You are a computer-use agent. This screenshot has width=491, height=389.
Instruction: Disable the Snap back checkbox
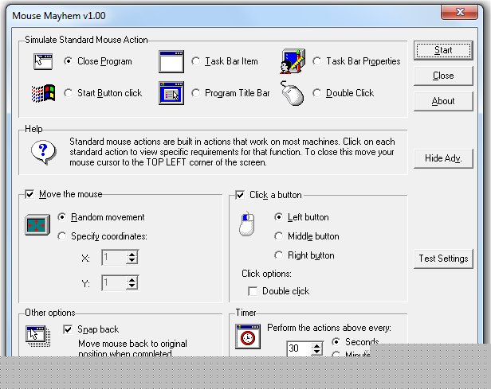pos(68,329)
